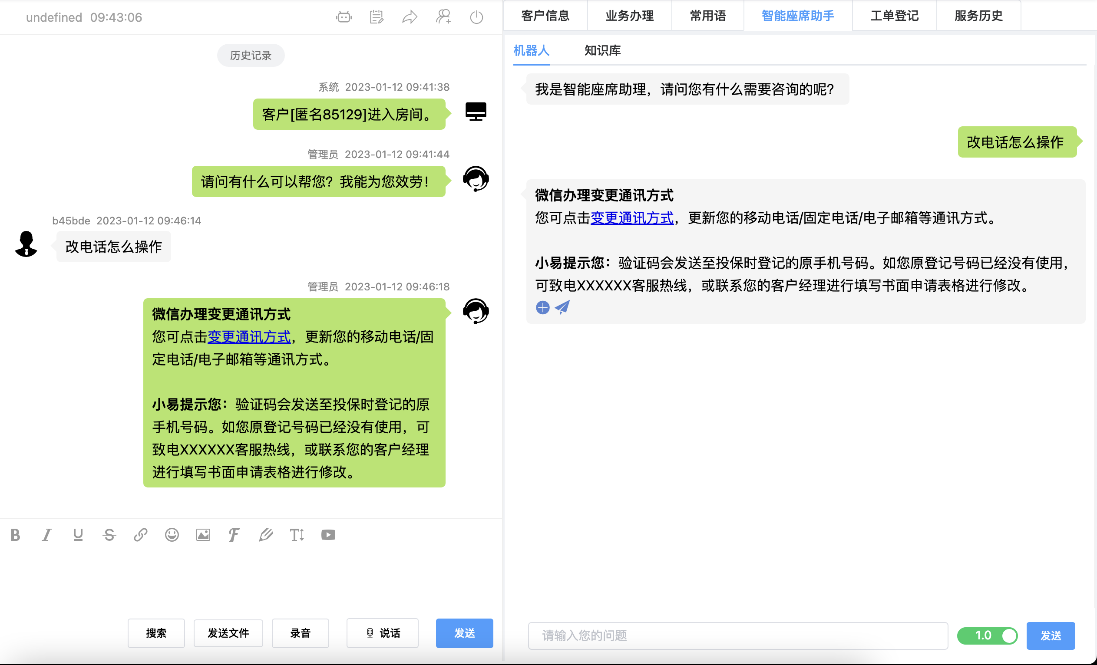This screenshot has height=665, width=1097.
Task: Open the notes checklist icon in header
Action: (x=377, y=17)
